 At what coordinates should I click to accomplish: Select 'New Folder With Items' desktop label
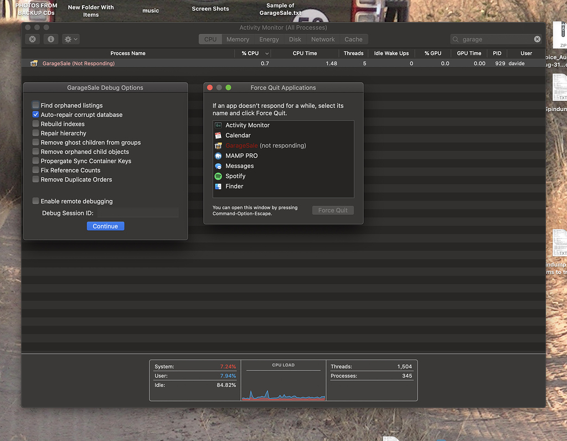coord(91,11)
